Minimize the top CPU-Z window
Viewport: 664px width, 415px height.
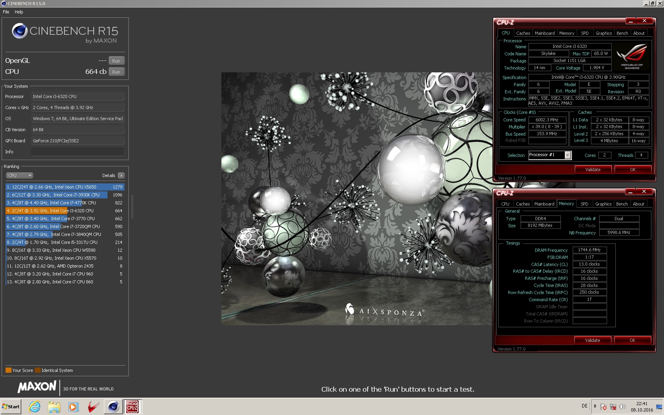pyautogui.click(x=631, y=21)
